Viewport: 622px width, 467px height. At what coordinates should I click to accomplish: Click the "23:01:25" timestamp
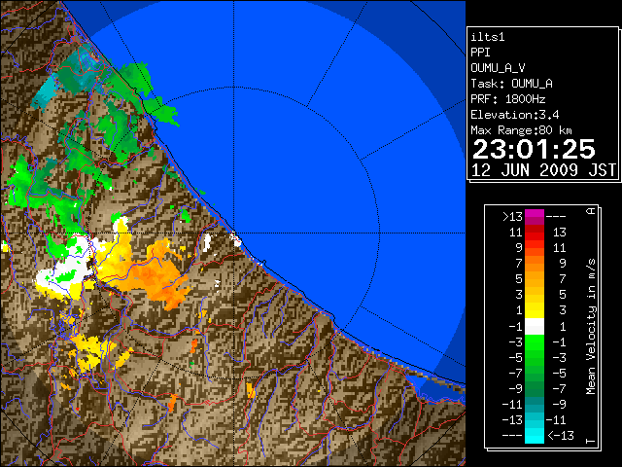point(534,149)
